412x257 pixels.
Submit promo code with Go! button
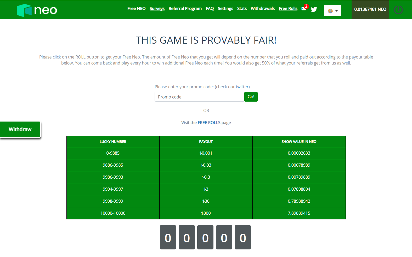click(251, 97)
